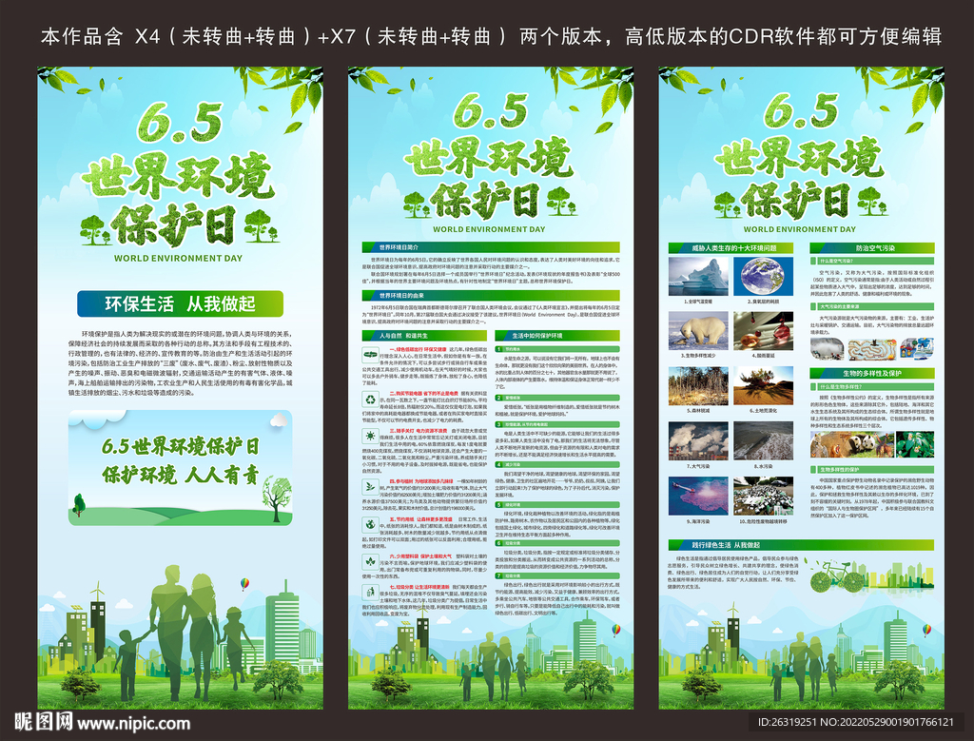Click the hot air balloon in left poster
Viewport: 974px width, 741px height.
244,582
